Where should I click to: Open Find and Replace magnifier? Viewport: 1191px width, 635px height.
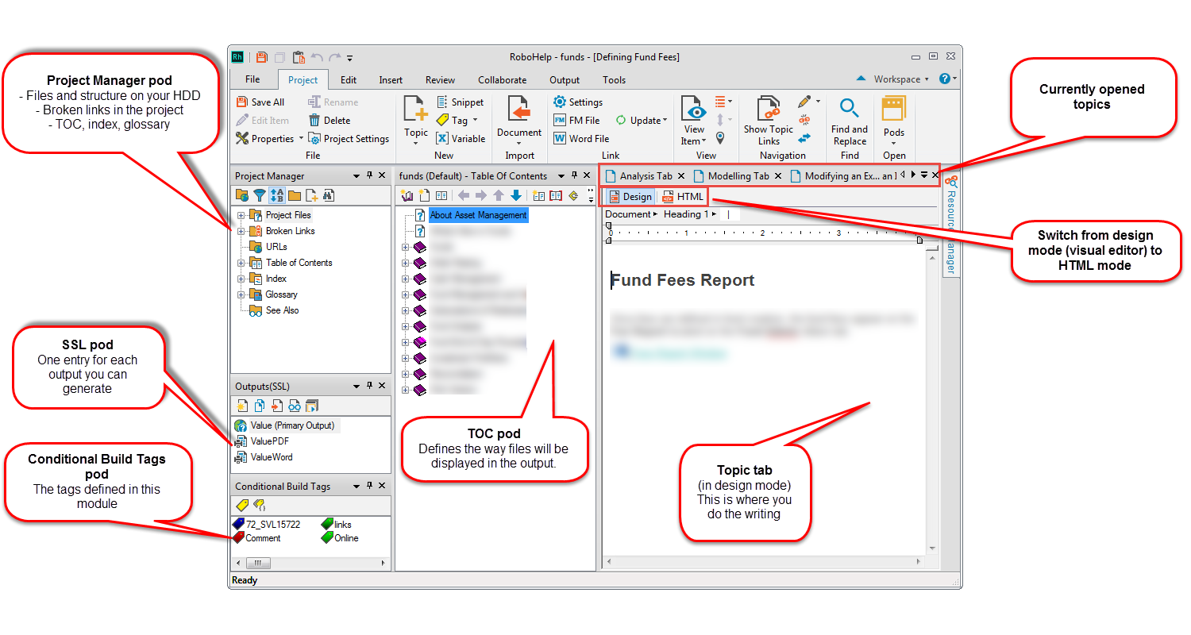pyautogui.click(x=850, y=109)
